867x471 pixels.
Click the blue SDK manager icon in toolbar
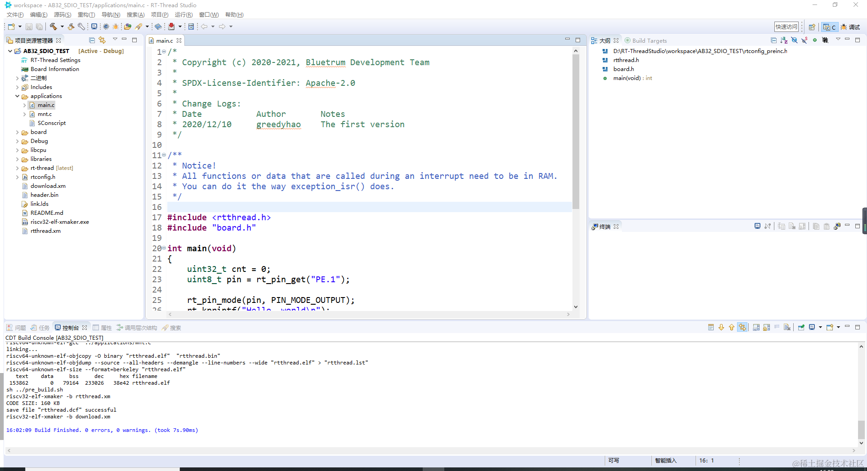point(191,27)
